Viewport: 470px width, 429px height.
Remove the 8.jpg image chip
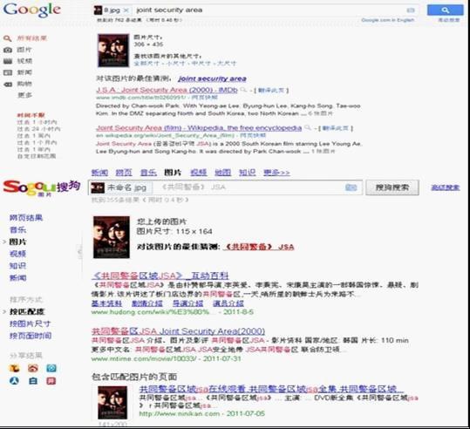point(126,10)
